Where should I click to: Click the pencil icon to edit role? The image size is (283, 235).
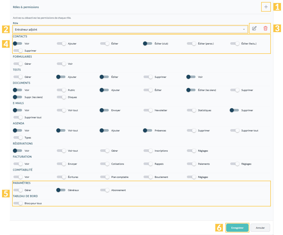(254, 28)
